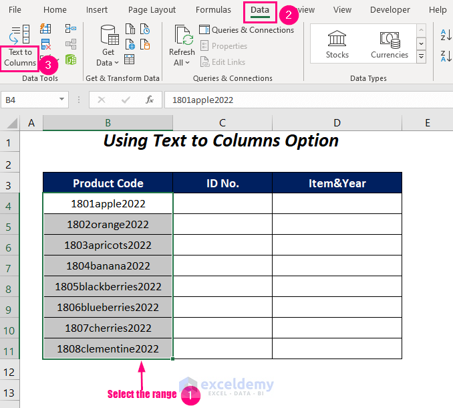Click cell containing 1807cherries2022
The height and width of the screenshot is (408, 453).
[x=108, y=328]
